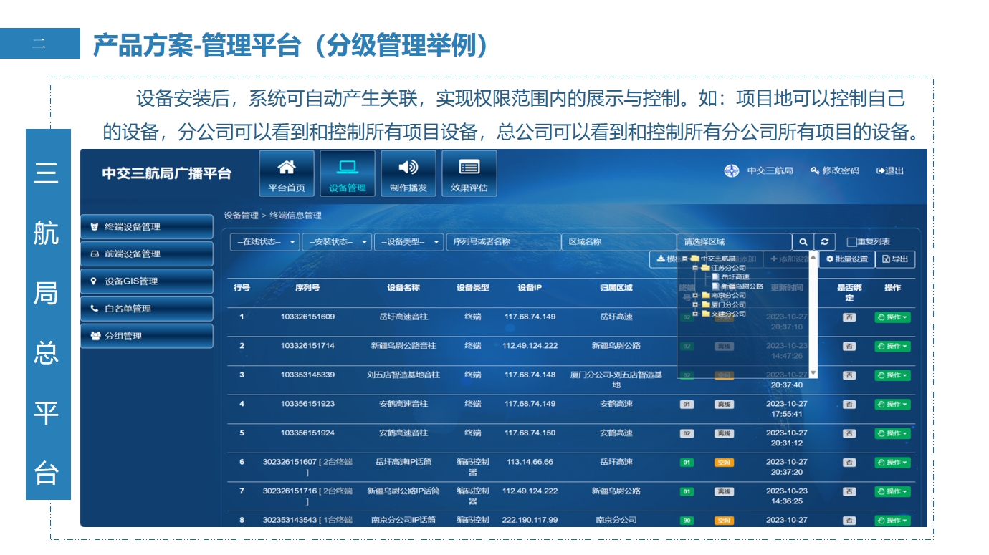Open 操作 dropdown for row 103326151714
989x555 pixels.
892,346
